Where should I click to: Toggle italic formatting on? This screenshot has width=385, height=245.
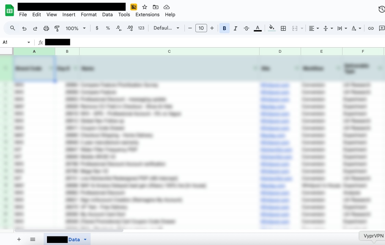[236, 28]
